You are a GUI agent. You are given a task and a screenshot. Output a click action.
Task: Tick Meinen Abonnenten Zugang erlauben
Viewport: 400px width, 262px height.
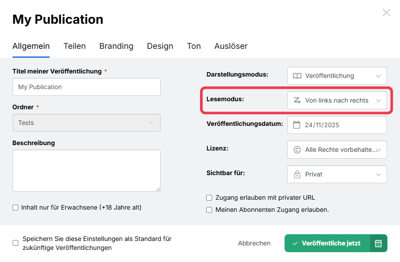209,210
